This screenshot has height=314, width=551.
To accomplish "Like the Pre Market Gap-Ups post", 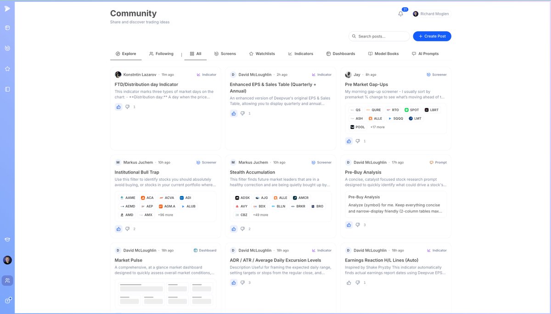I will [x=349, y=141].
